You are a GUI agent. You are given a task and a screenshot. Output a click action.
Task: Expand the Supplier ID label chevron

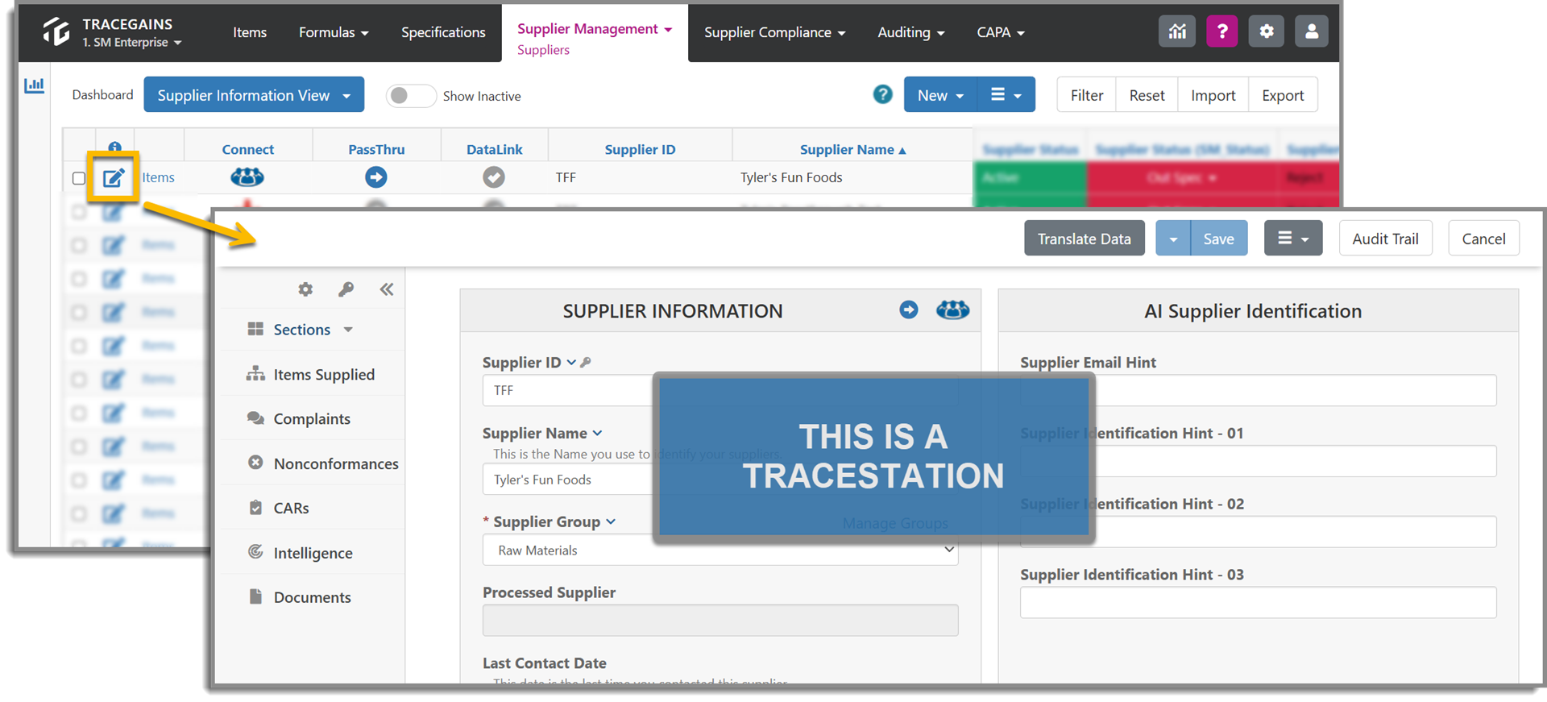(571, 363)
